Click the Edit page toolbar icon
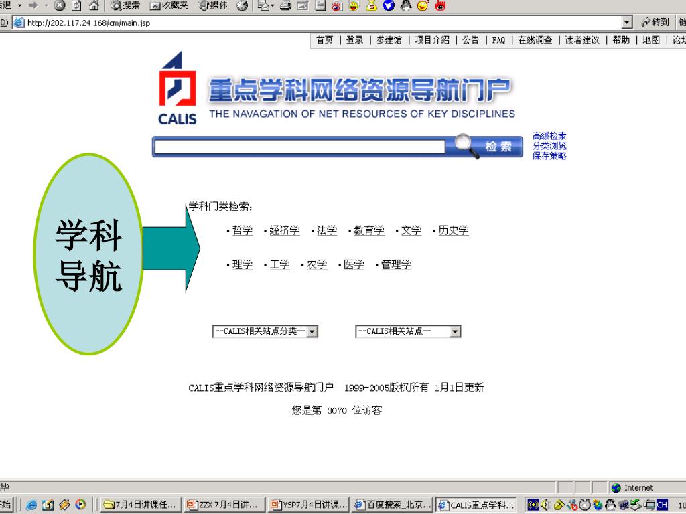This screenshot has width=686, height=514. pyautogui.click(x=303, y=5)
